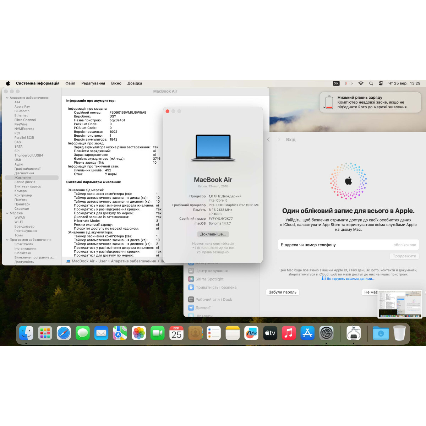Open Downloads folder in Dock
Viewport: 426px width, 426px height.
coord(381,333)
